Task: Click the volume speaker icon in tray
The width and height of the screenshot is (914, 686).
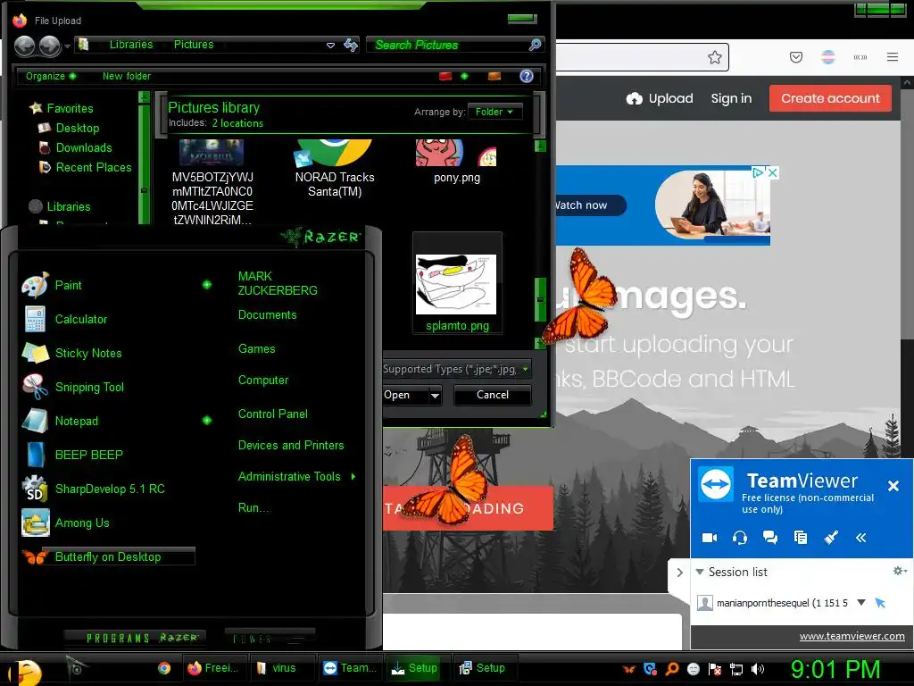Action: click(x=758, y=669)
